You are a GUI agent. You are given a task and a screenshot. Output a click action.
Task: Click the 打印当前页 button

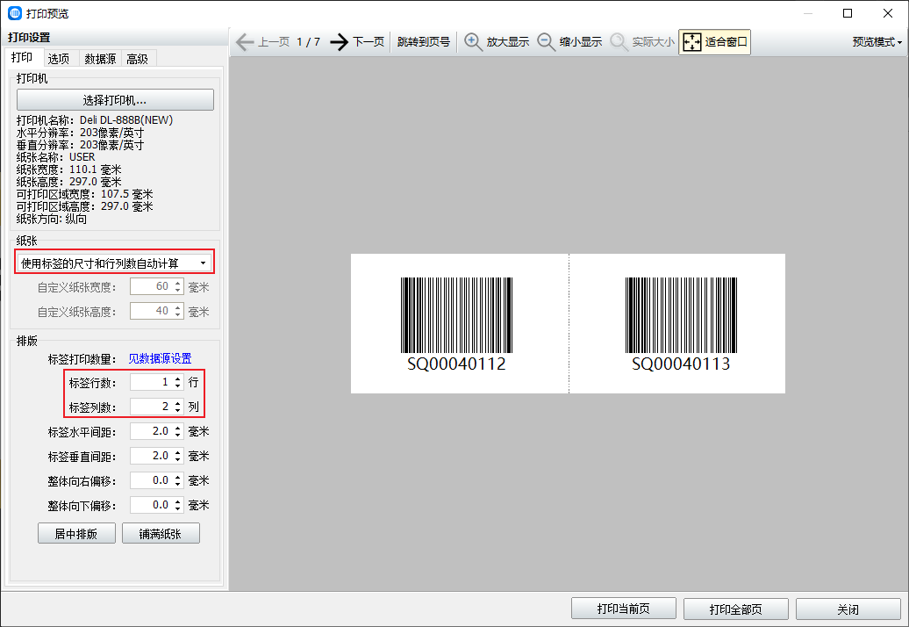coord(624,609)
